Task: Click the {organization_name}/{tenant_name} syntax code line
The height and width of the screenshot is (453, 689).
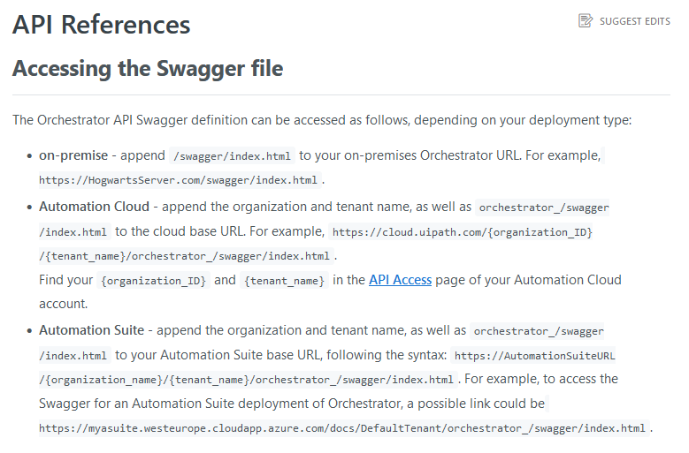Action: (x=246, y=380)
